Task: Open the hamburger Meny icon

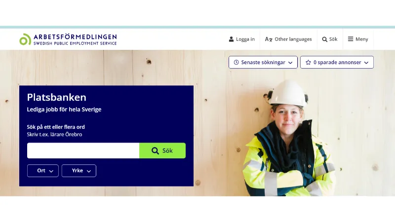Action: (x=351, y=39)
